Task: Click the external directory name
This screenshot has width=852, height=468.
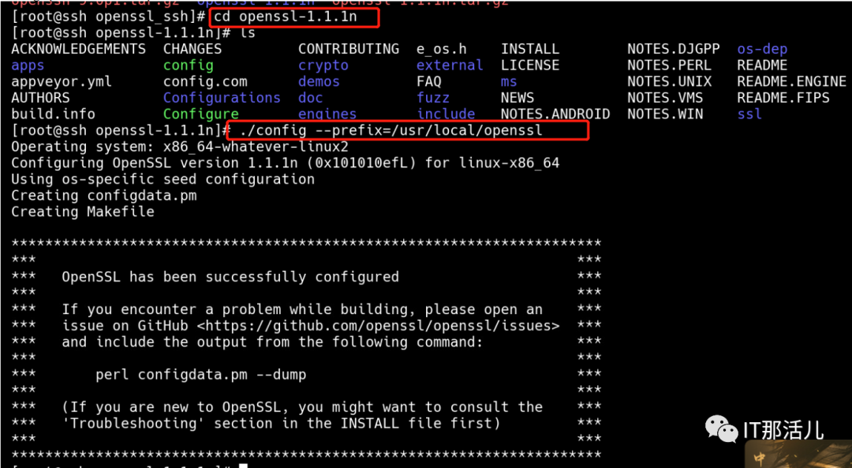Action: tap(450, 66)
